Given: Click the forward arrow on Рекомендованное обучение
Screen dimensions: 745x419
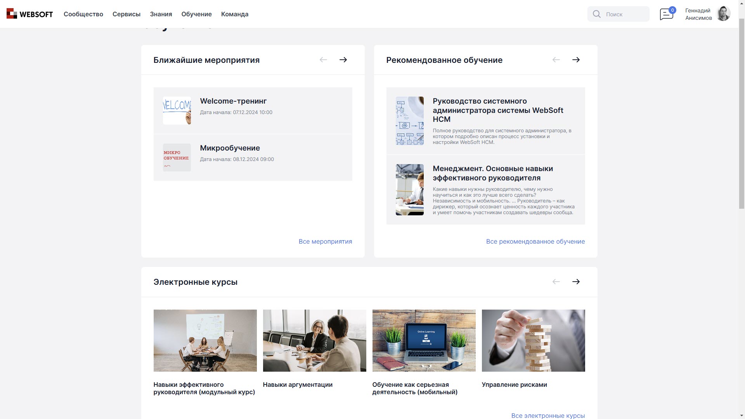Looking at the screenshot, I should (576, 60).
